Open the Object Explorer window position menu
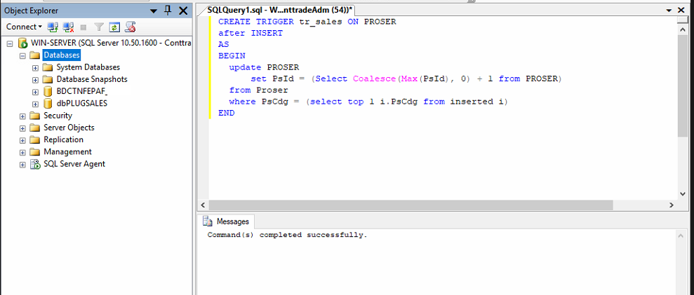694x295 pixels. pyautogui.click(x=154, y=11)
